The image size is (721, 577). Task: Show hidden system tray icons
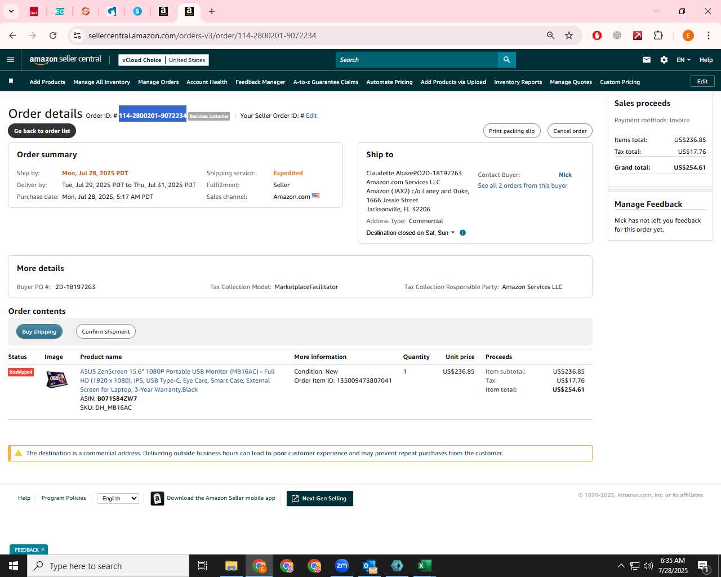[621, 566]
